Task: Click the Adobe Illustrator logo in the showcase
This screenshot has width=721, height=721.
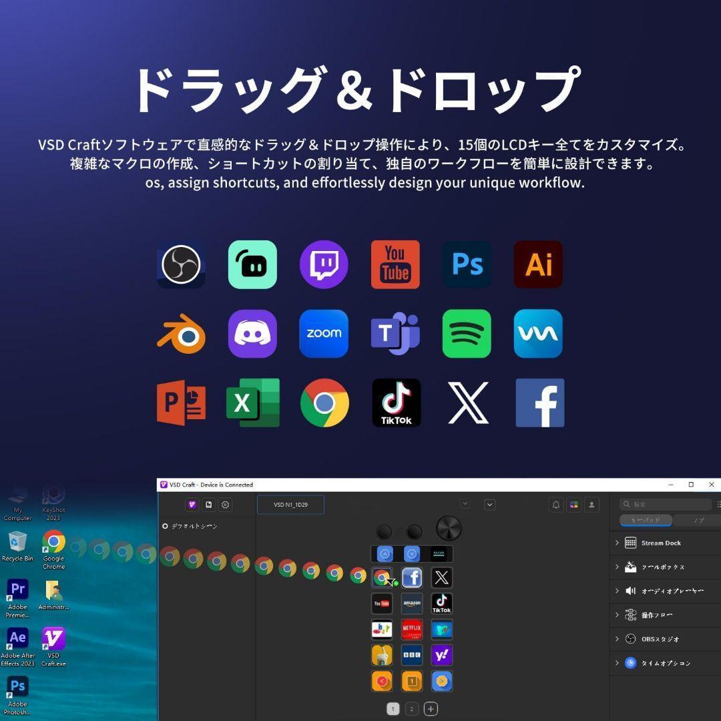Action: [x=538, y=264]
